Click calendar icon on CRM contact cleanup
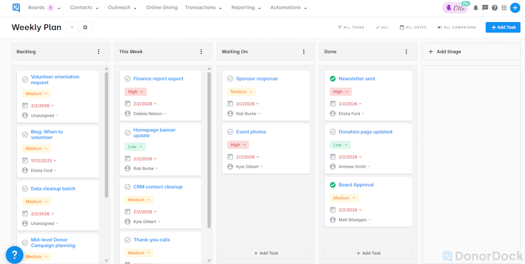 [127, 211]
